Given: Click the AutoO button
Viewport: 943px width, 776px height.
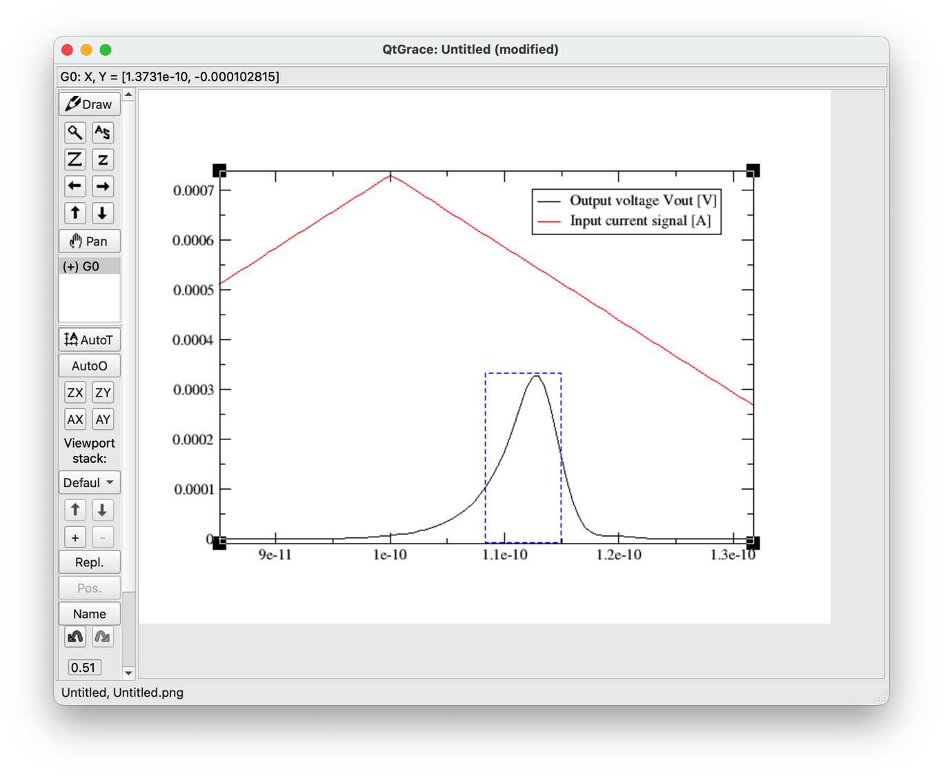Looking at the screenshot, I should 89,366.
